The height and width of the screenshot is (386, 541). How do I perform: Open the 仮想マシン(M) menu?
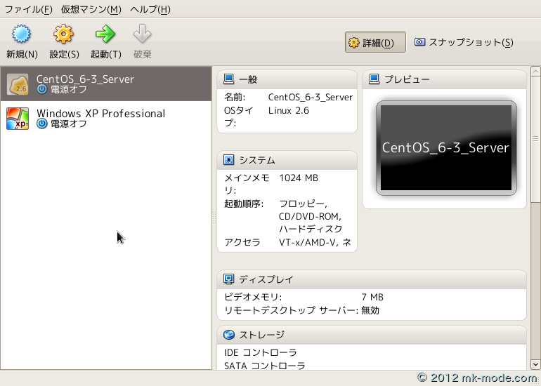tap(91, 9)
